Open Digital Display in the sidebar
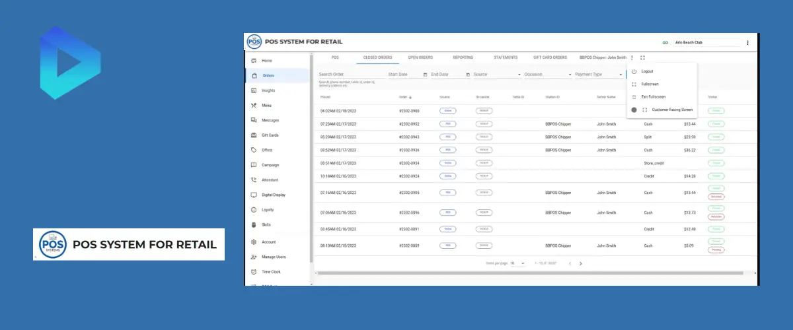Image resolution: width=793 pixels, height=330 pixels. click(x=276, y=195)
